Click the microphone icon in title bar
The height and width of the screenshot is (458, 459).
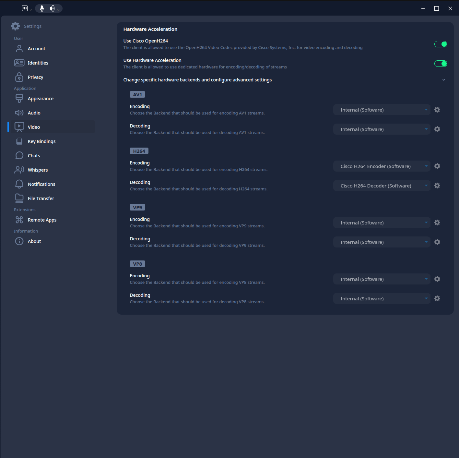pos(41,8)
